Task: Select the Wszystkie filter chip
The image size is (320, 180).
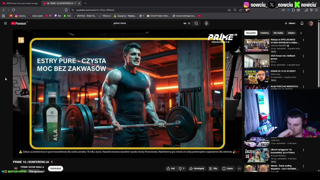Action: coord(251,33)
